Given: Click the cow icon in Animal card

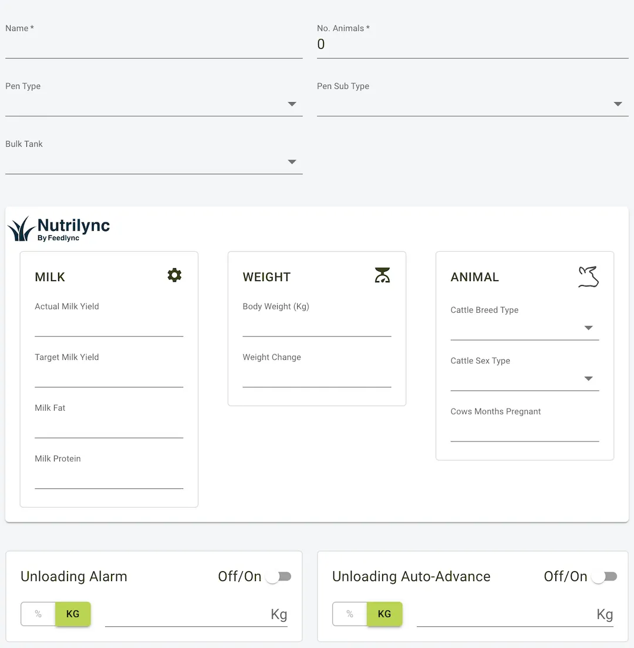Looking at the screenshot, I should (x=588, y=276).
